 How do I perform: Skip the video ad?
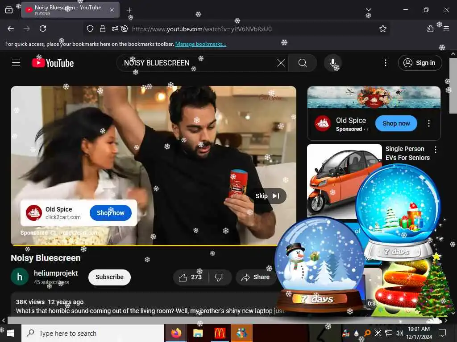point(268,196)
